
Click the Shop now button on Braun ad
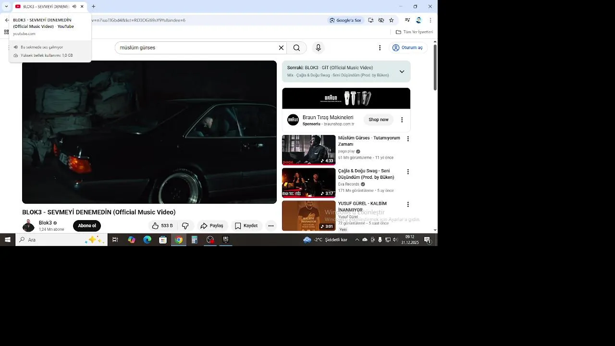click(x=379, y=120)
